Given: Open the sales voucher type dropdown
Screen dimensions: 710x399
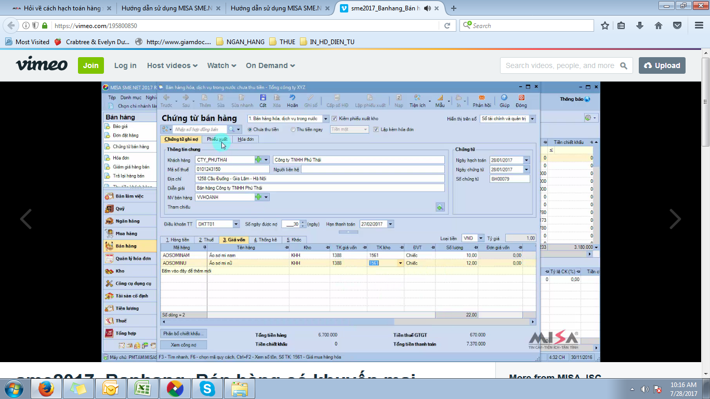Looking at the screenshot, I should click(326, 119).
